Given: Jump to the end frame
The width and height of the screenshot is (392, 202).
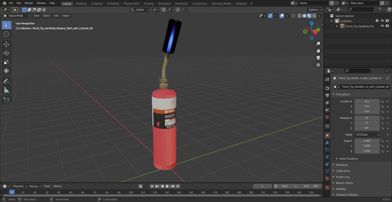Looking at the screenshot, I should tap(178, 186).
